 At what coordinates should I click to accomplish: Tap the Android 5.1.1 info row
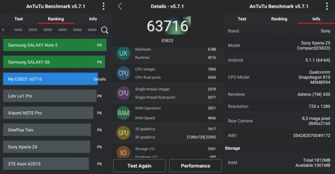coord(279,60)
